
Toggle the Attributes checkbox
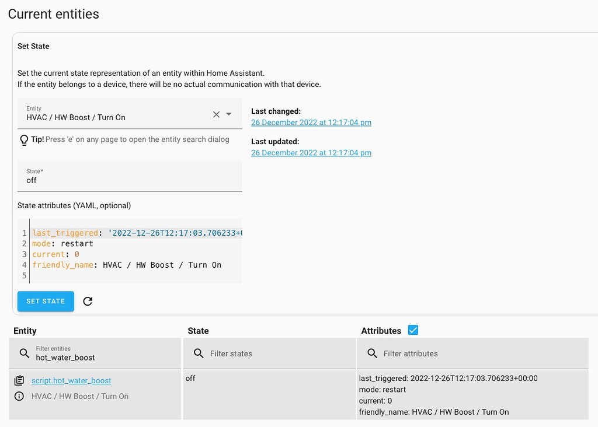pyautogui.click(x=413, y=330)
